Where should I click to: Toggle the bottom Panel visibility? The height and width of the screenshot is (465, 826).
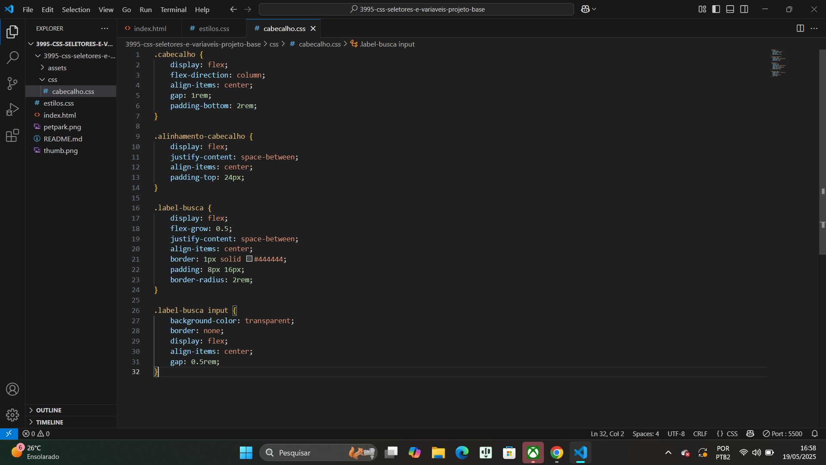click(x=730, y=9)
